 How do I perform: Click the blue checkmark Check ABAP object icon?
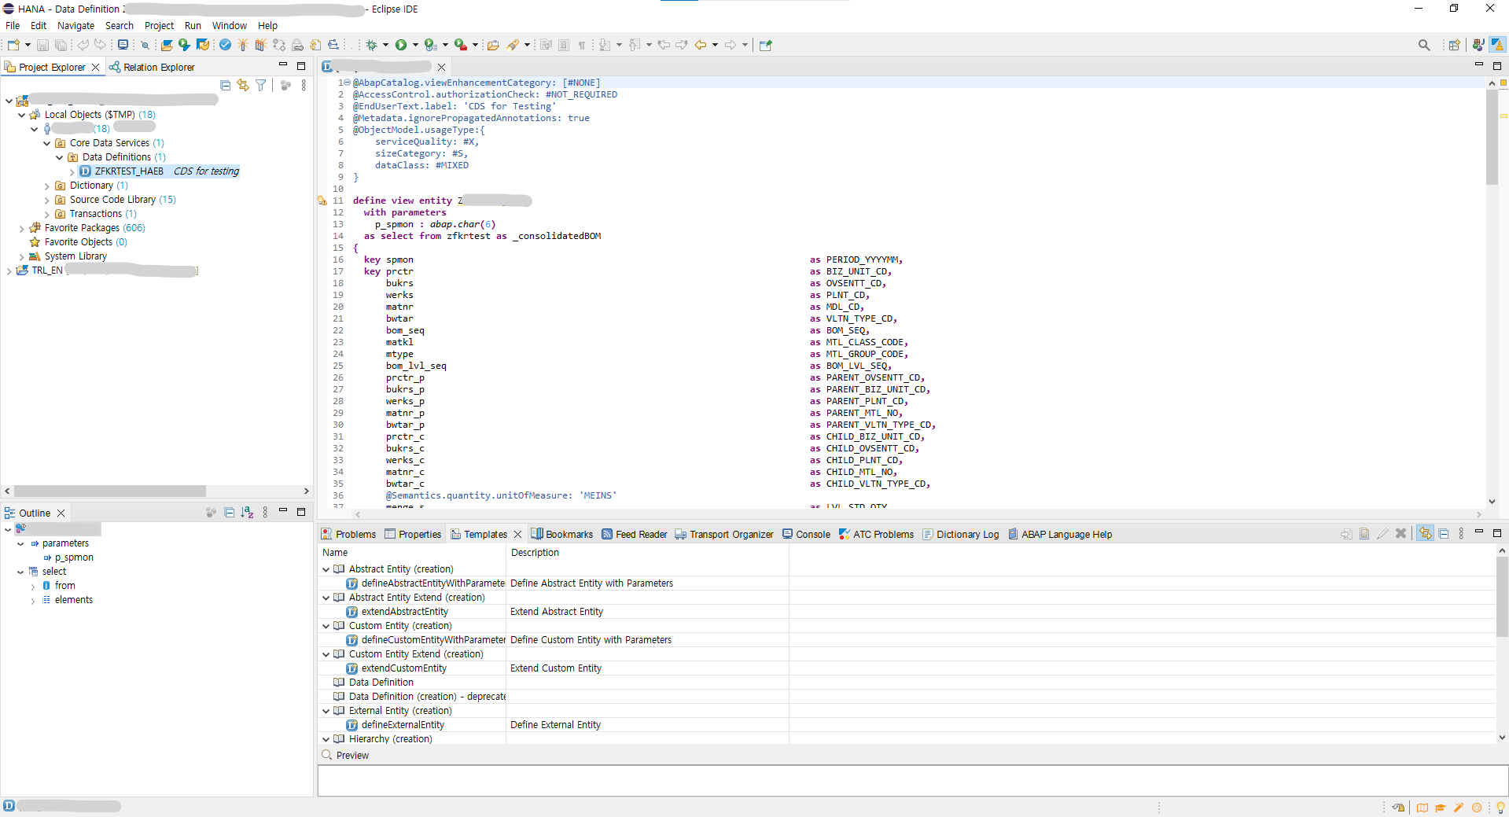pyautogui.click(x=226, y=45)
